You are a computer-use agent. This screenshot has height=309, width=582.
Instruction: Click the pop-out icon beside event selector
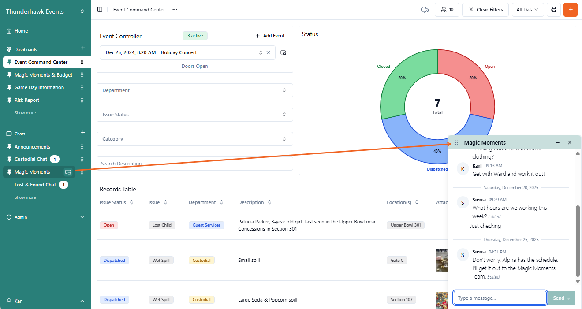click(x=283, y=52)
